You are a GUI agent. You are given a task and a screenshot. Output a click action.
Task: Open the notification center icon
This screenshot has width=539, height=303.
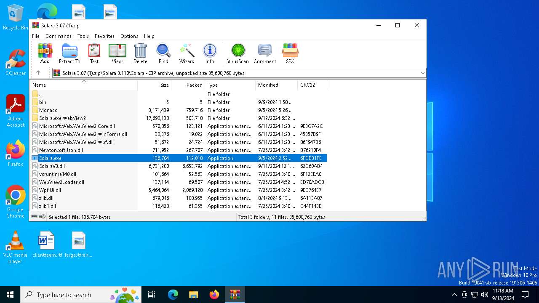[x=525, y=295]
